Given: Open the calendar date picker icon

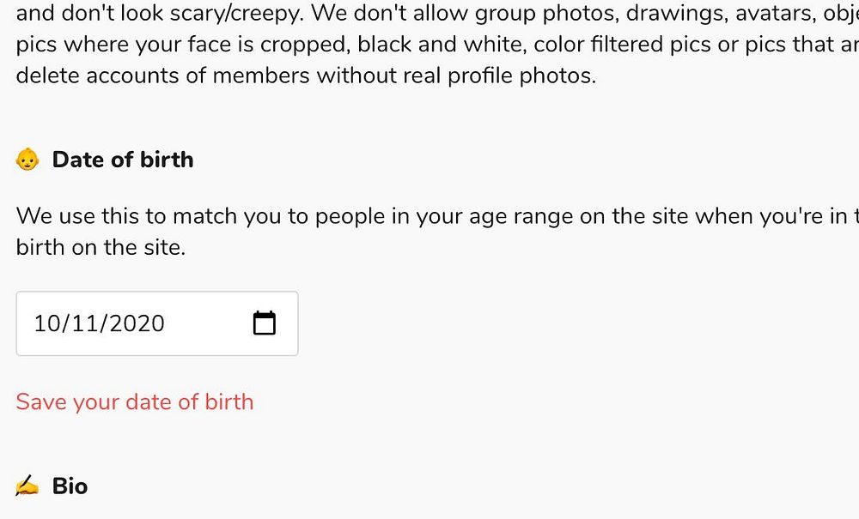Looking at the screenshot, I should point(265,323).
